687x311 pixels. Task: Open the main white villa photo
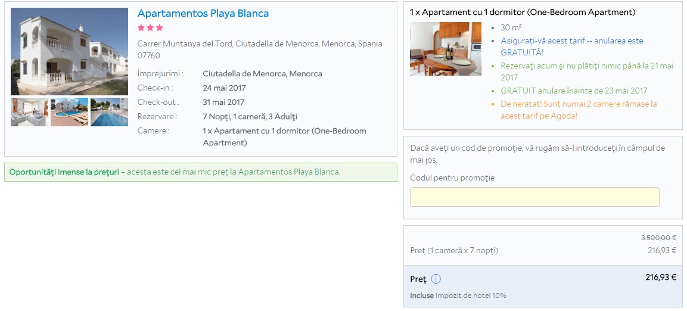click(x=69, y=51)
